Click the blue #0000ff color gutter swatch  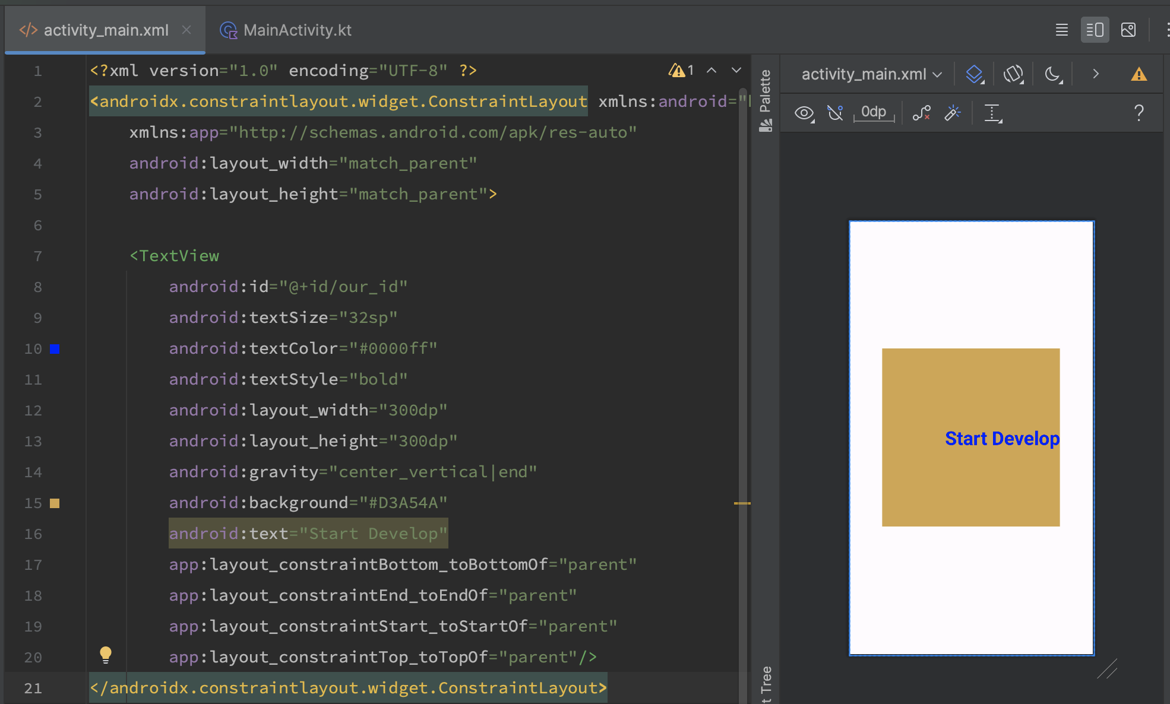(55, 349)
